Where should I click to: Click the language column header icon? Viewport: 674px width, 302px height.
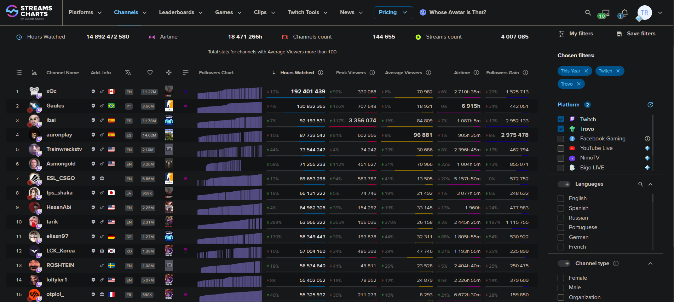(128, 72)
